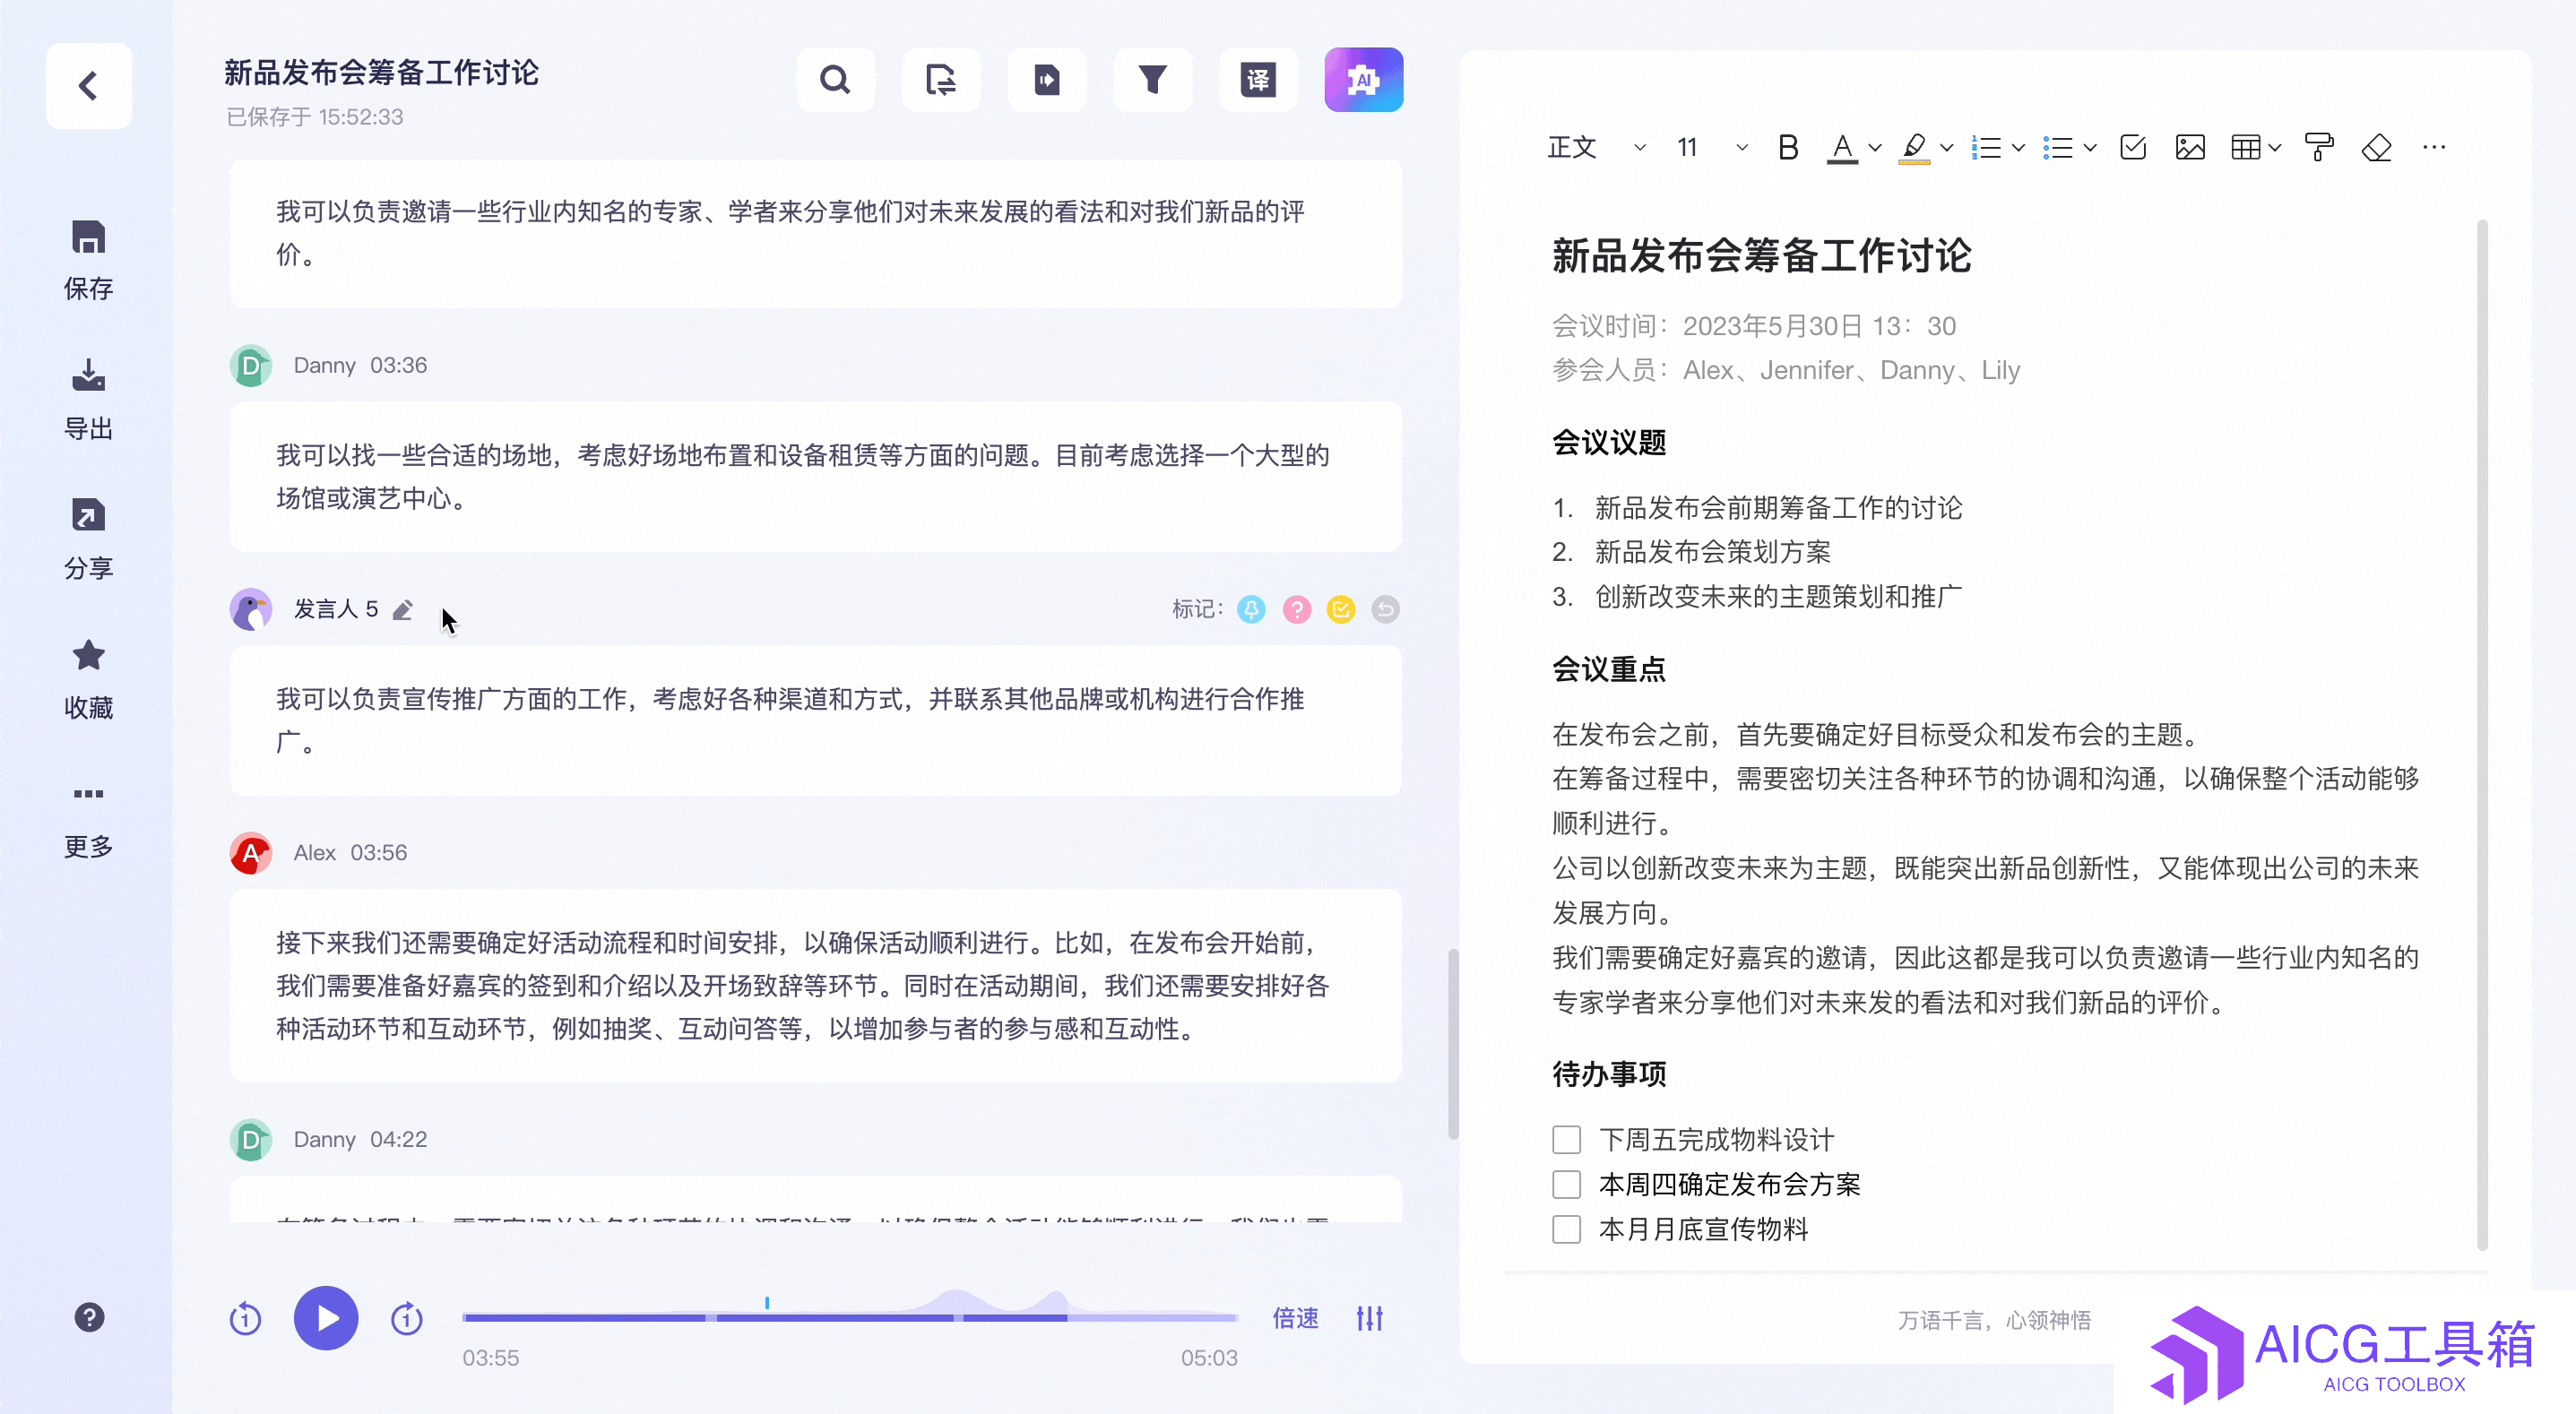This screenshot has width=2576, height=1414.
Task: Click the notes title 新品发布会筹备工作讨论
Action: pyautogui.click(x=1761, y=256)
